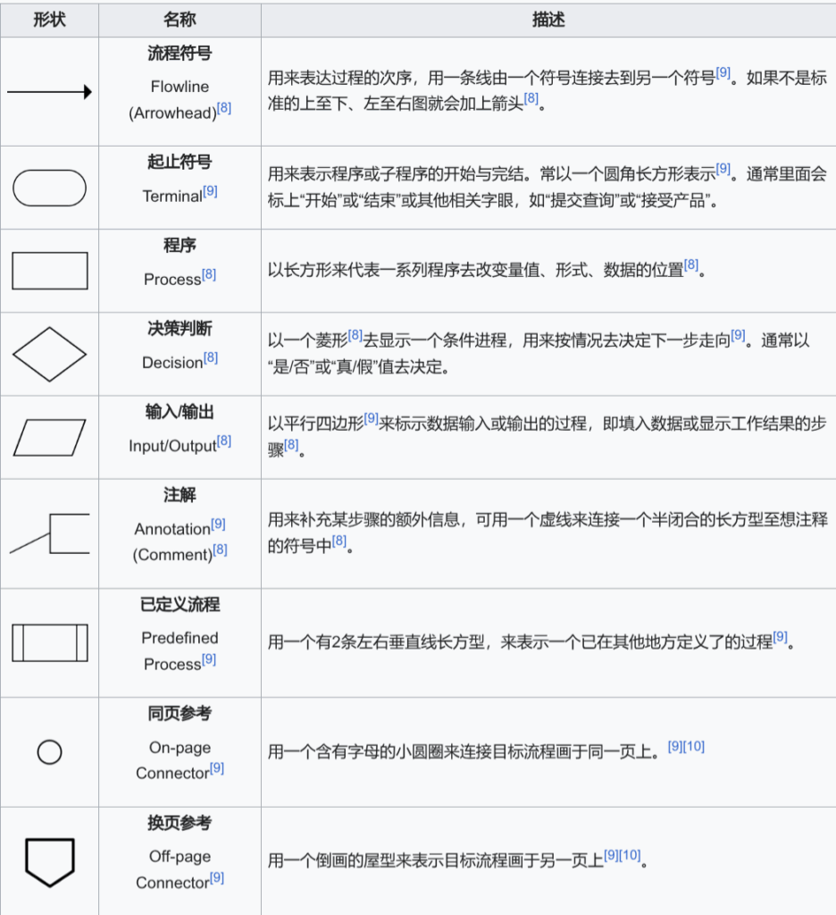Open reference [9] after Off-page Connector
This screenshot has width=836, height=915.
click(x=216, y=877)
